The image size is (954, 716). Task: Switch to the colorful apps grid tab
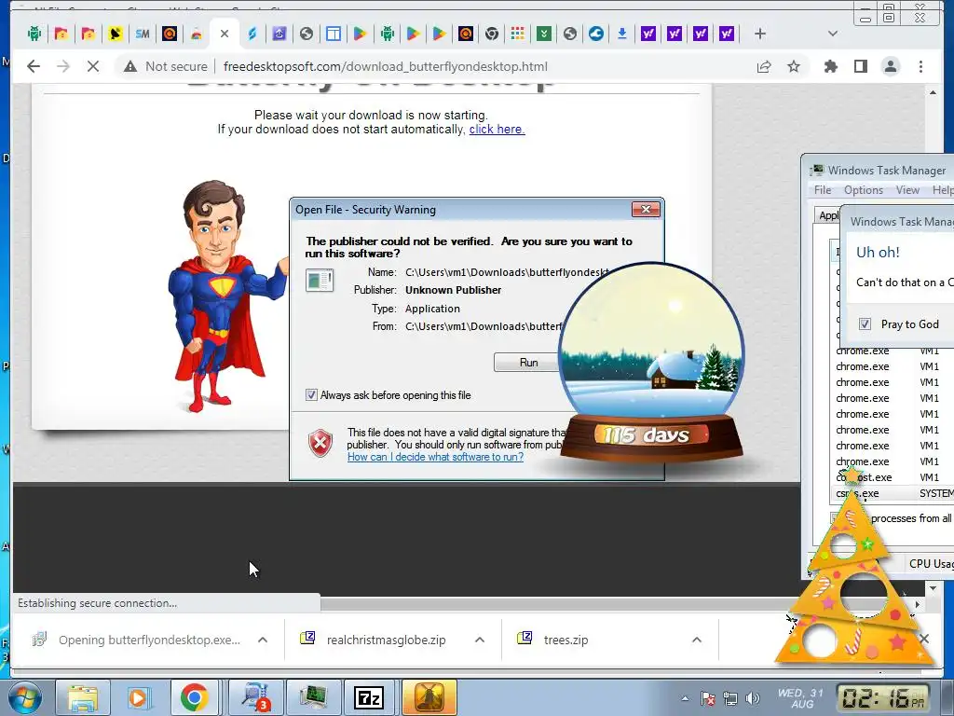pos(518,34)
